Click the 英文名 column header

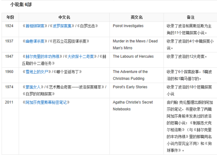coord(137,17)
